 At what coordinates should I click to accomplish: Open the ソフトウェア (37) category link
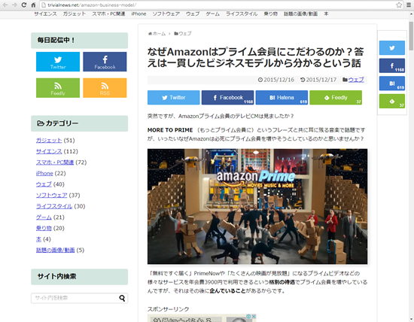(x=51, y=196)
